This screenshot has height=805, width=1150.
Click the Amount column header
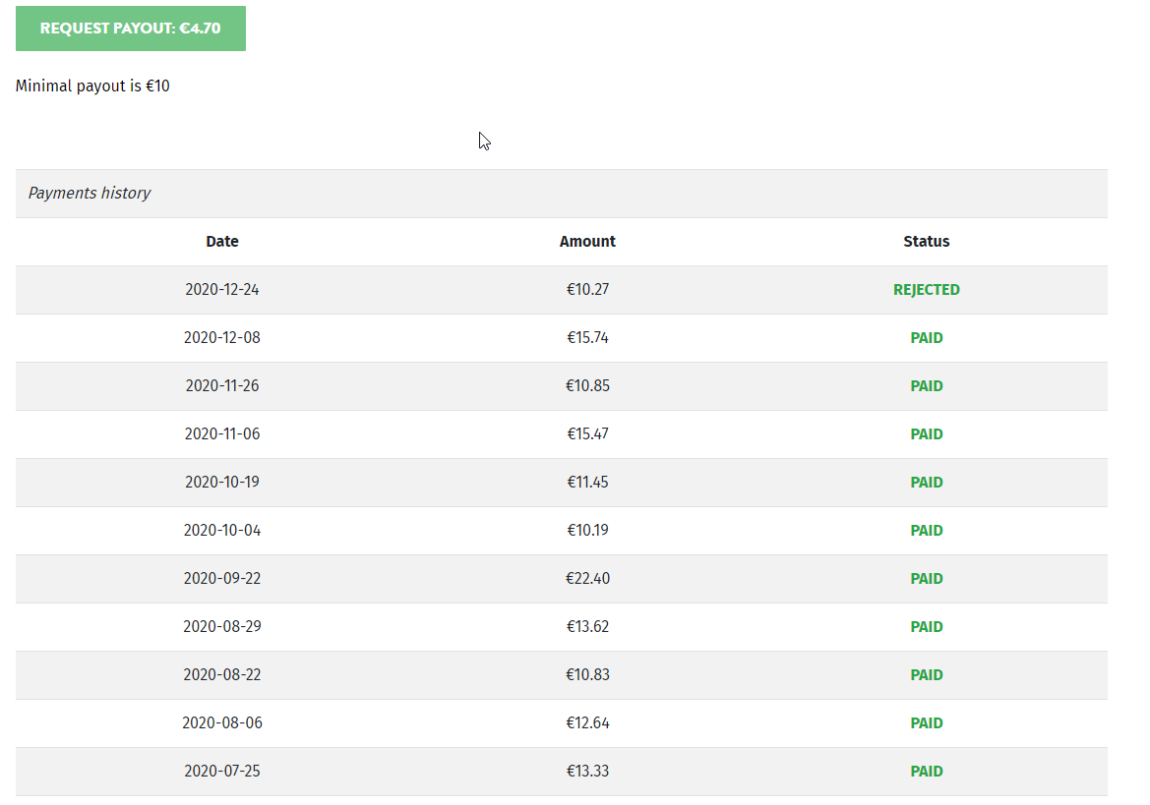(x=587, y=242)
